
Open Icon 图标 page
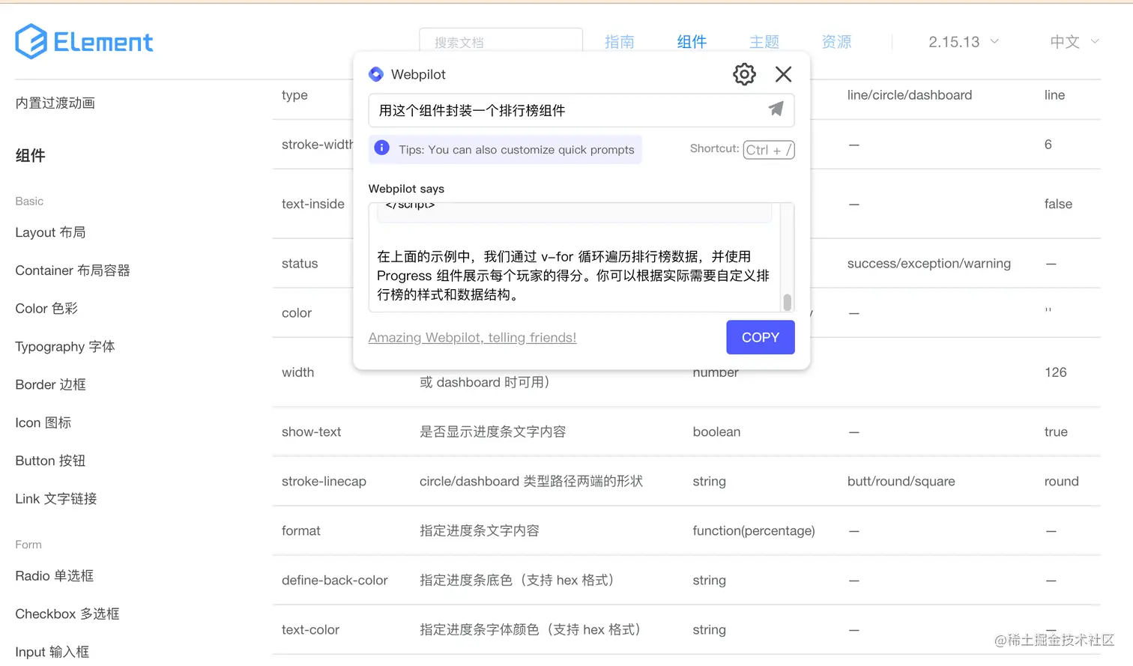(x=43, y=423)
